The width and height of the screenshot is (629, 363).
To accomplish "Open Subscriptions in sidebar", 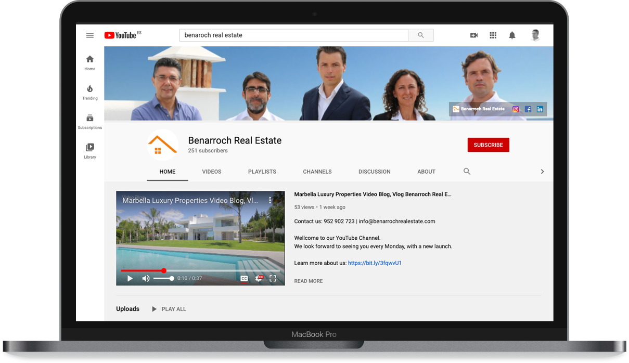I will (90, 122).
